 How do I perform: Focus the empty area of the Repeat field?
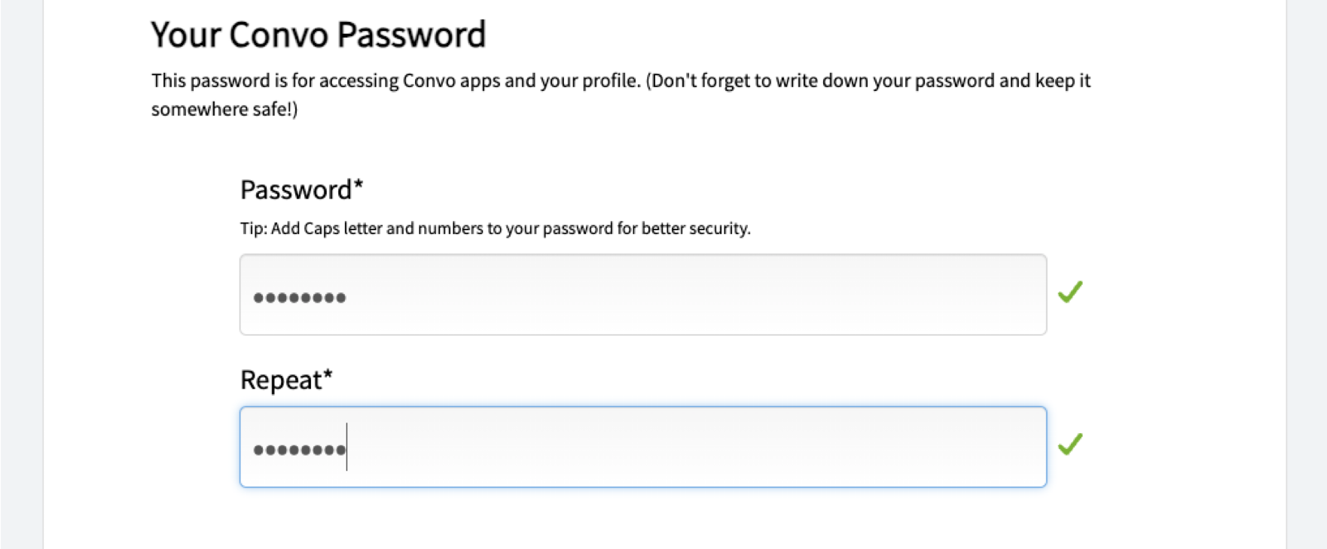[678, 447]
